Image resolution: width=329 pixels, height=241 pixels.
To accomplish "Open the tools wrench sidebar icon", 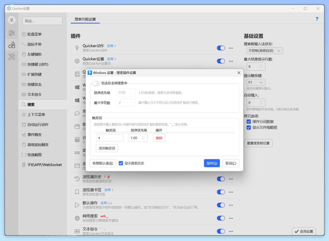I will (12, 57).
